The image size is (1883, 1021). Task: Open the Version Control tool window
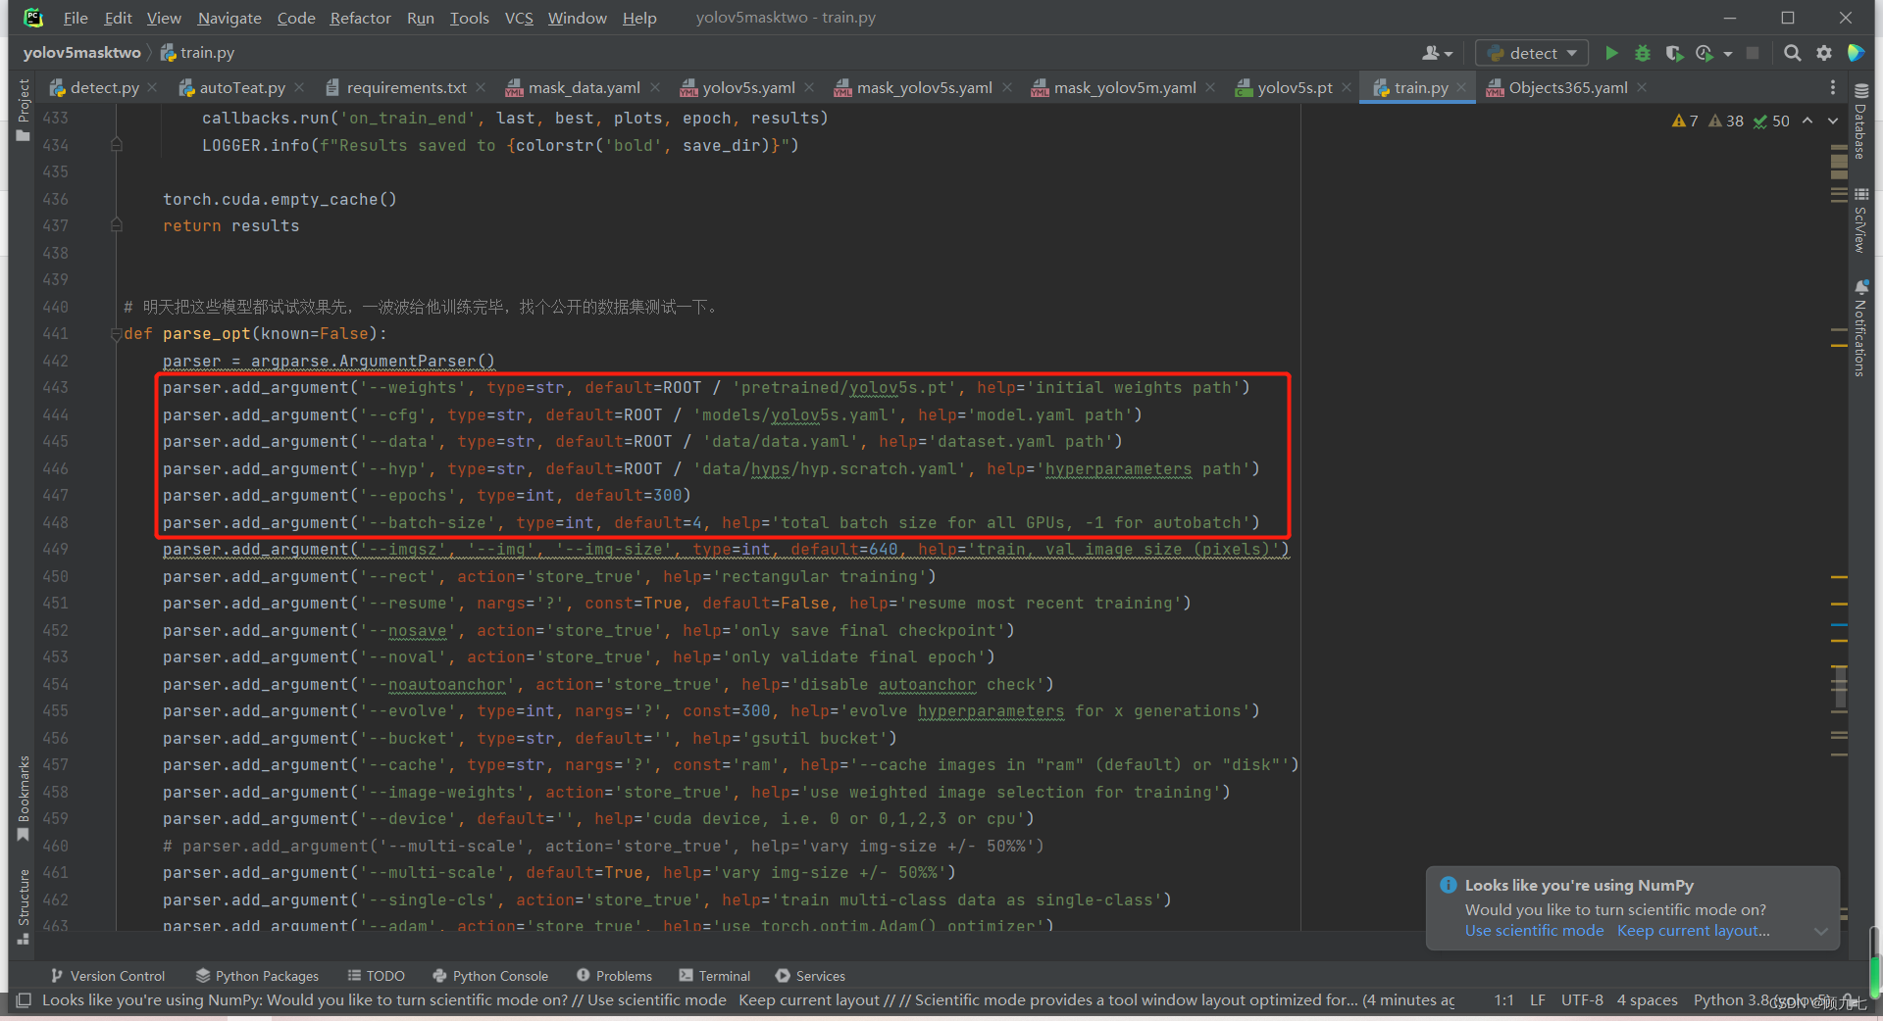(108, 976)
